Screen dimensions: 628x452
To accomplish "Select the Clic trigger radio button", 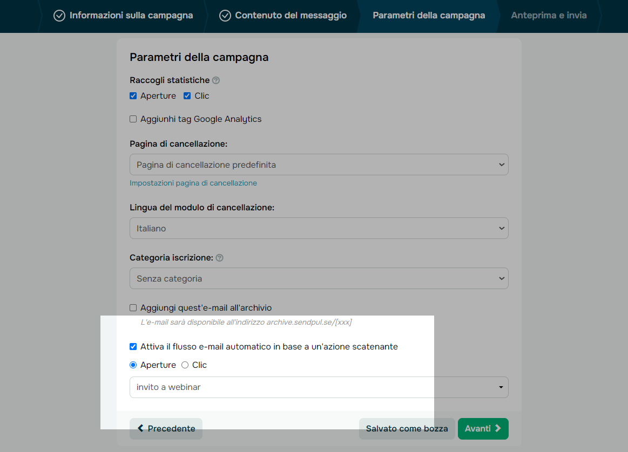I will pos(185,365).
